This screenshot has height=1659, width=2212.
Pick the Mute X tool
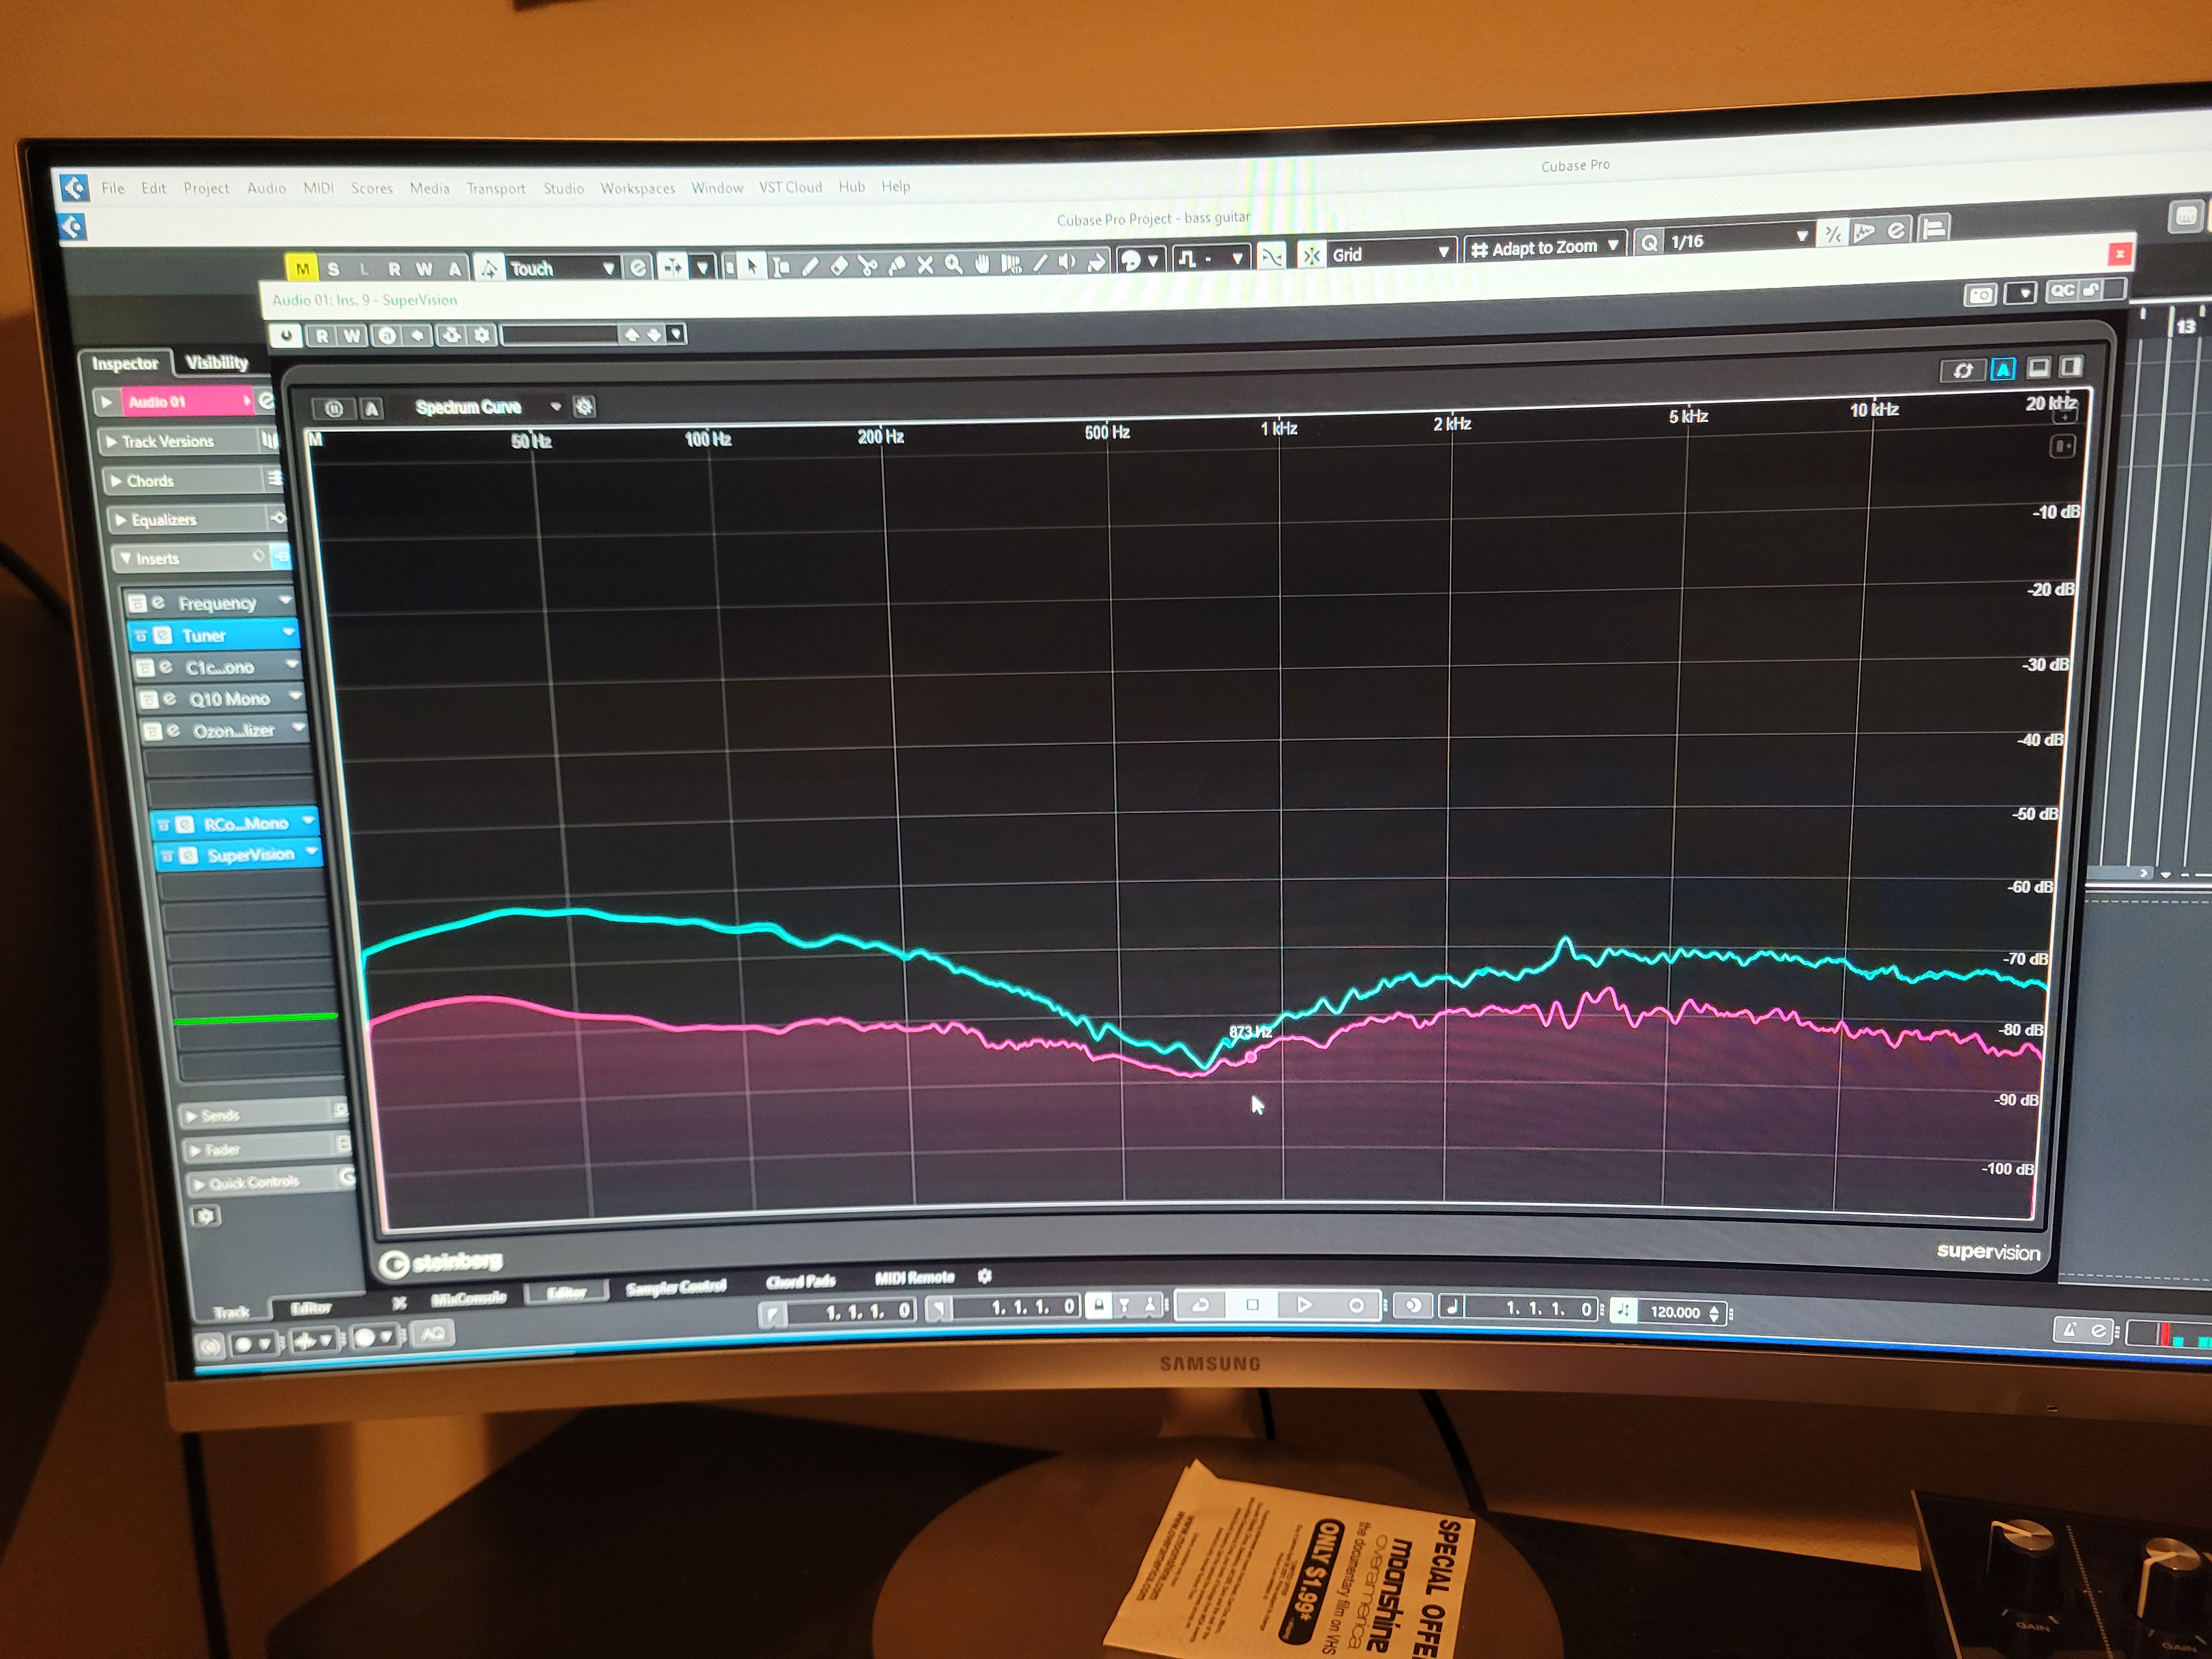point(925,264)
